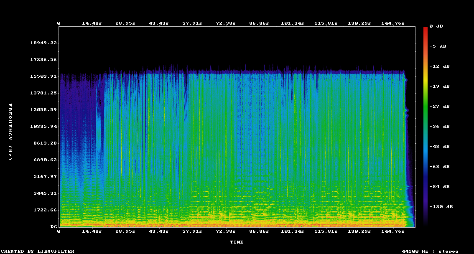Image resolution: width=474 pixels, height=254 pixels.
Task: Click the TIME axis title
Action: (237, 242)
